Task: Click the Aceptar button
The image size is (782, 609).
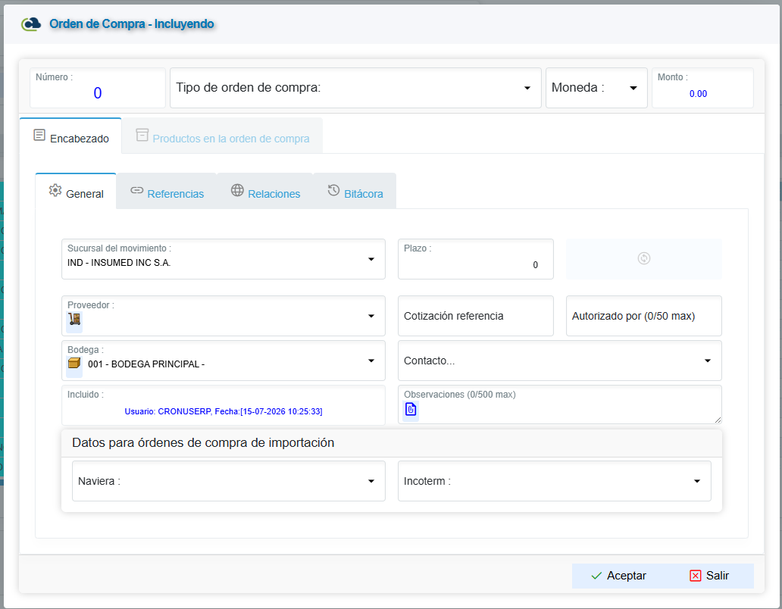Action: (618, 576)
